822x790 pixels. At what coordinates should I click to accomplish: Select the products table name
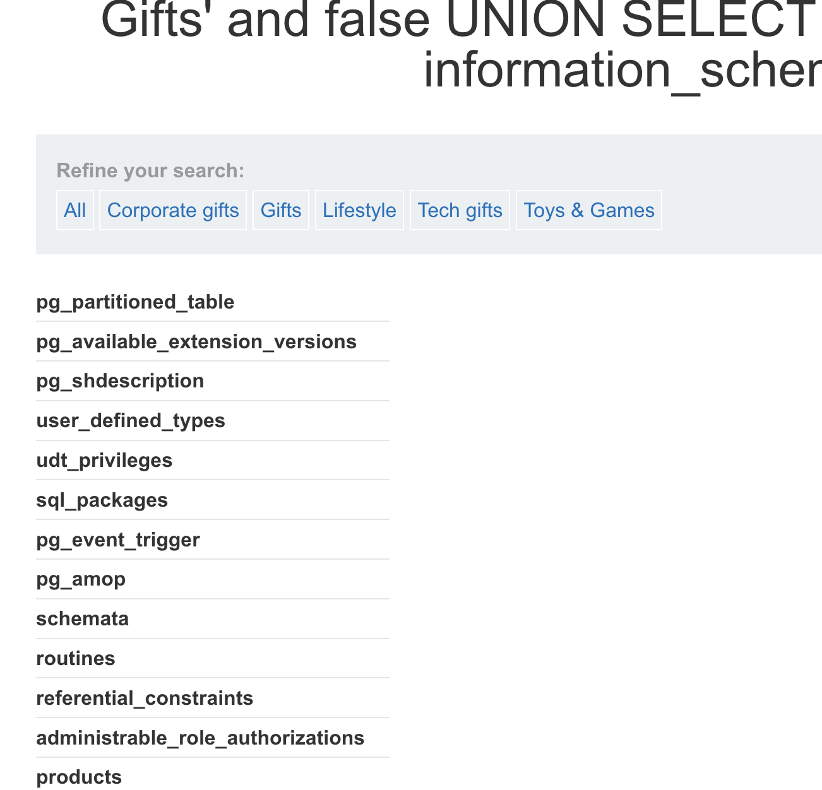pyautogui.click(x=79, y=777)
